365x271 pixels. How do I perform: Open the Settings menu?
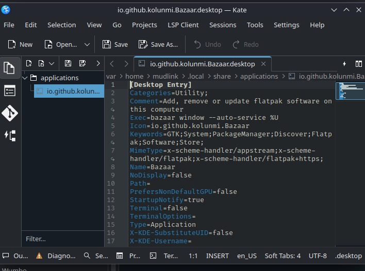point(286,25)
